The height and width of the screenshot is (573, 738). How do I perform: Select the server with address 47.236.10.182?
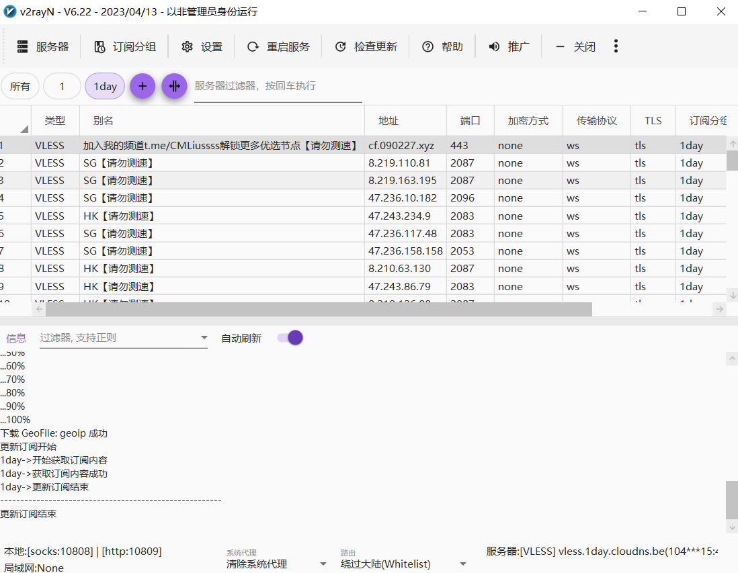coord(363,198)
